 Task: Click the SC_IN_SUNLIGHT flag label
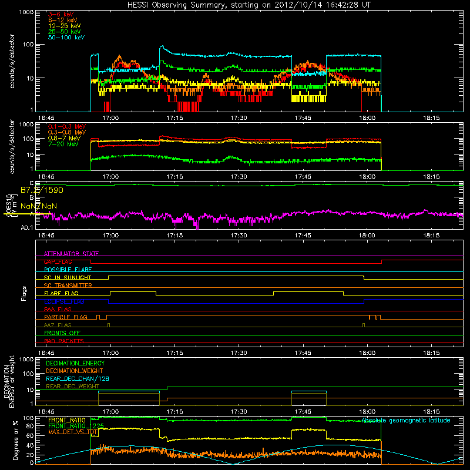pyautogui.click(x=68, y=277)
